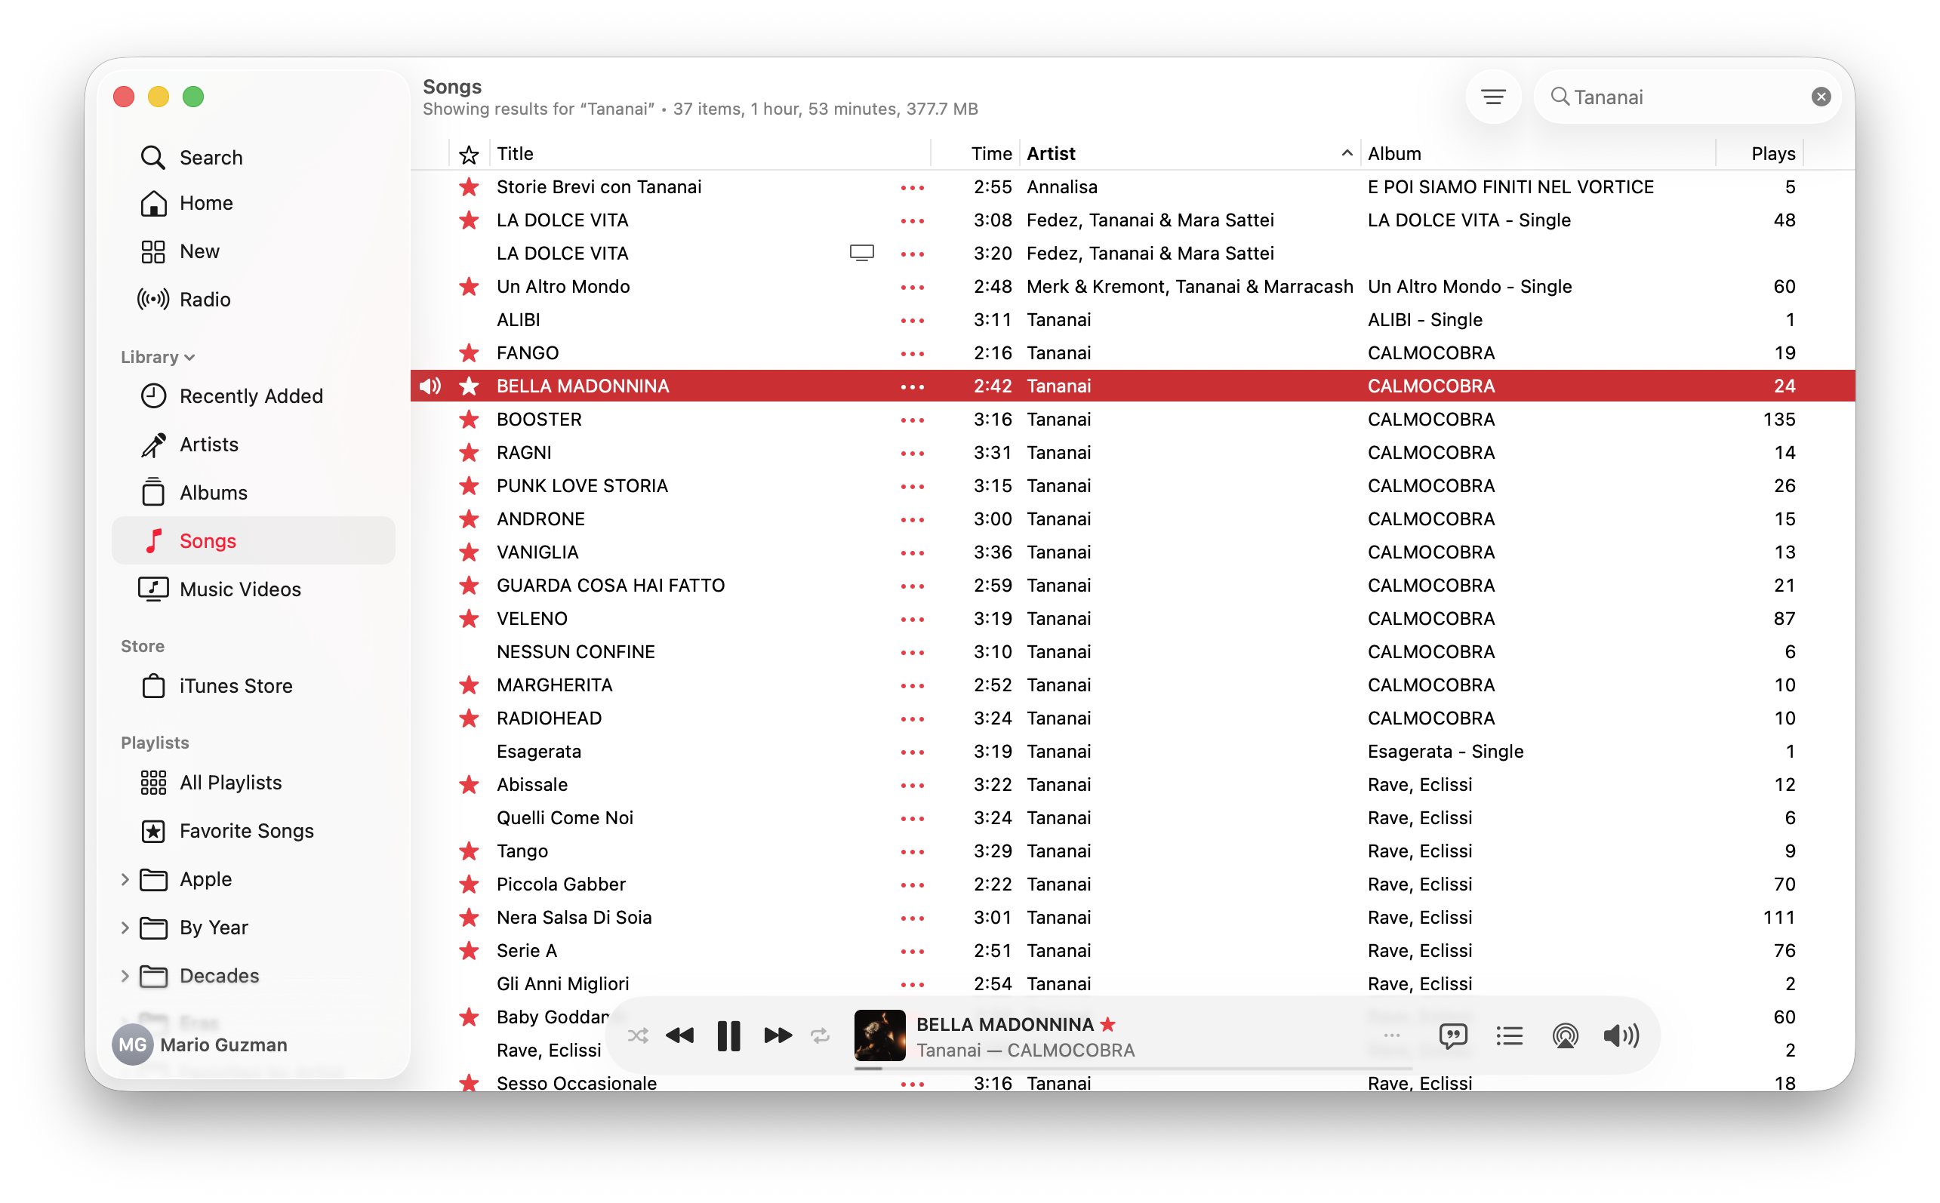
Task: Open Radio in the sidebar
Action: 253,299
